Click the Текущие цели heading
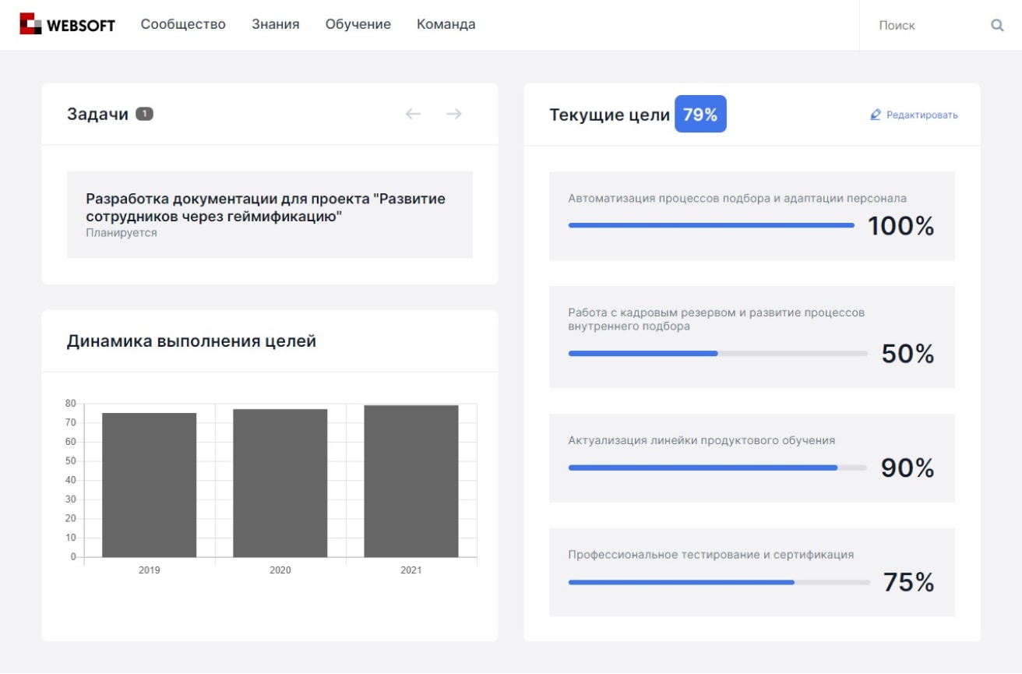 coord(610,115)
